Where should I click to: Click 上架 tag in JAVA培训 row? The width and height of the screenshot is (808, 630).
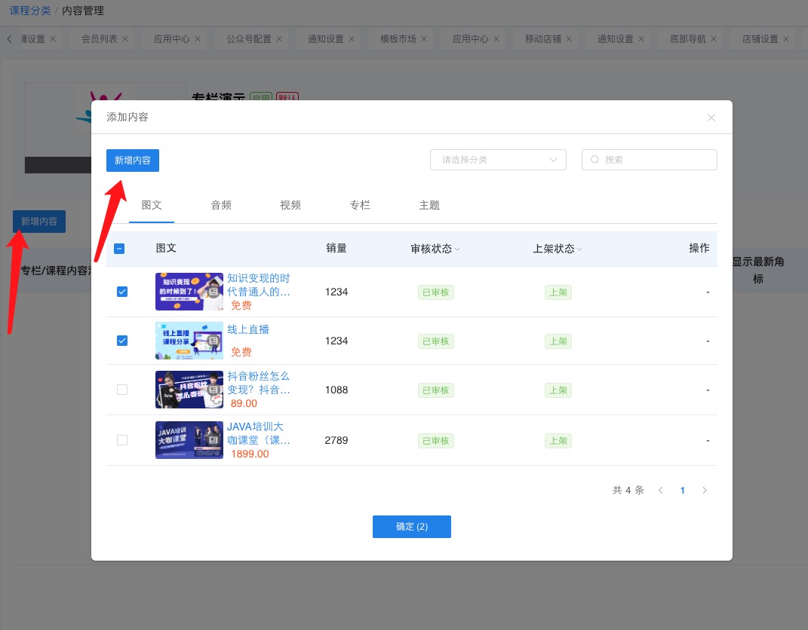pyautogui.click(x=558, y=441)
